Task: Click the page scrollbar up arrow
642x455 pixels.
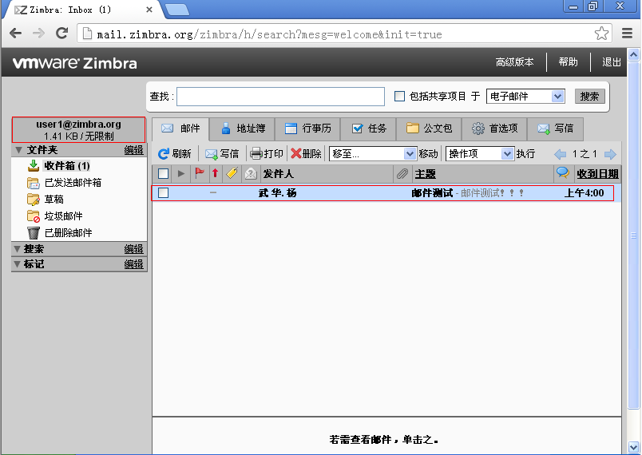Action: click(x=633, y=54)
